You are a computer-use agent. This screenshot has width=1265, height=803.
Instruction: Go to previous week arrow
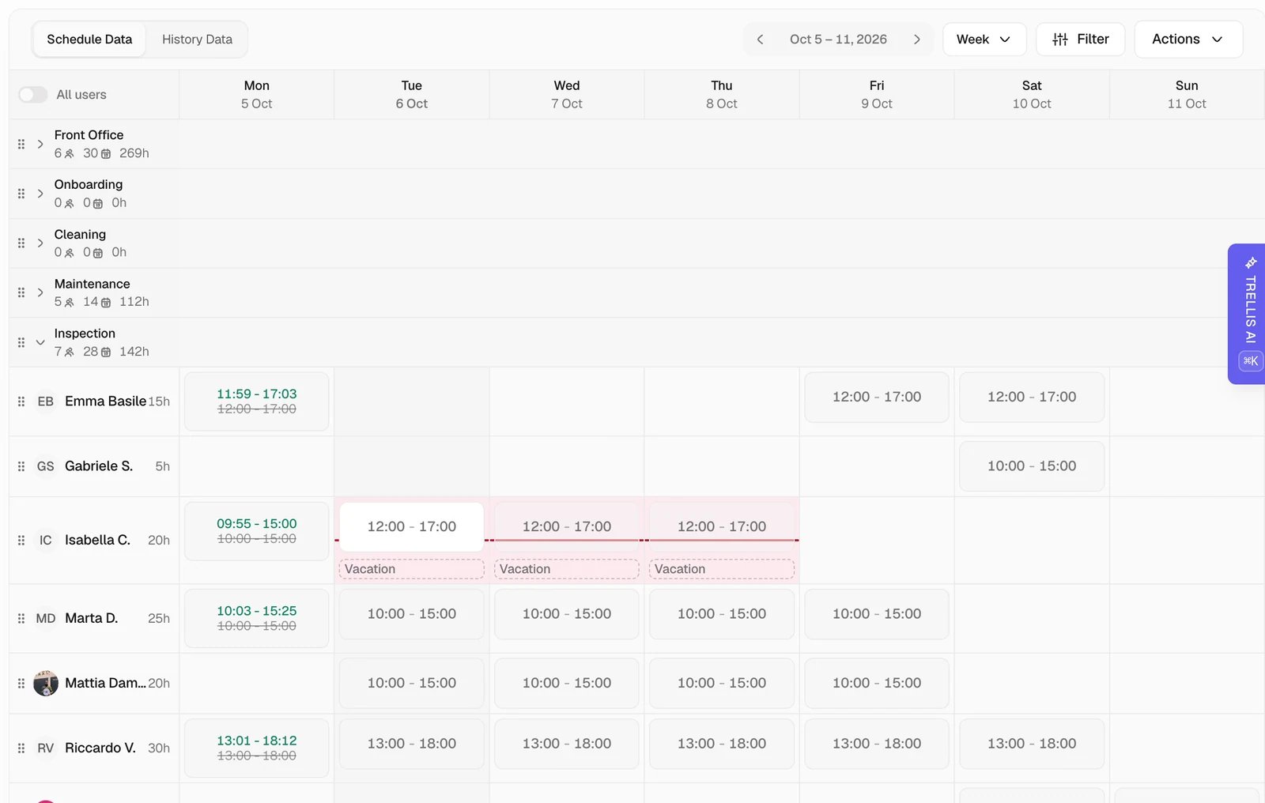[760, 40]
